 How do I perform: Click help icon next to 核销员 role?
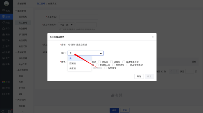[x=123, y=65]
